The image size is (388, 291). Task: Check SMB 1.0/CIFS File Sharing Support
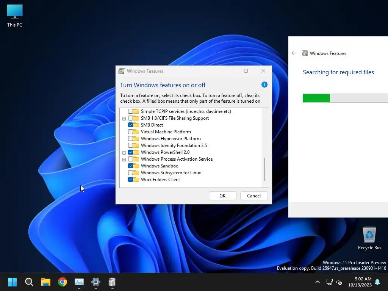[x=130, y=118]
